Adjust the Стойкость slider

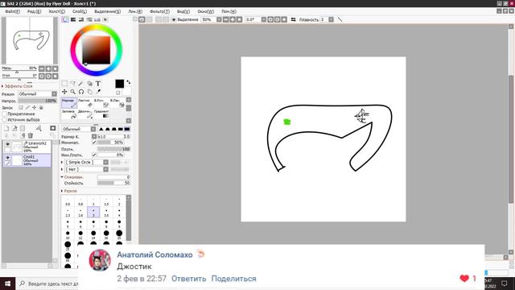113,183
